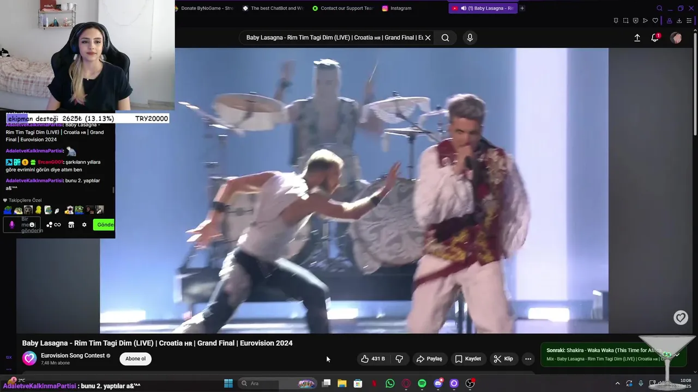Click the page vertical scrollbar
This screenshot has height=392, width=698.
pos(695,84)
